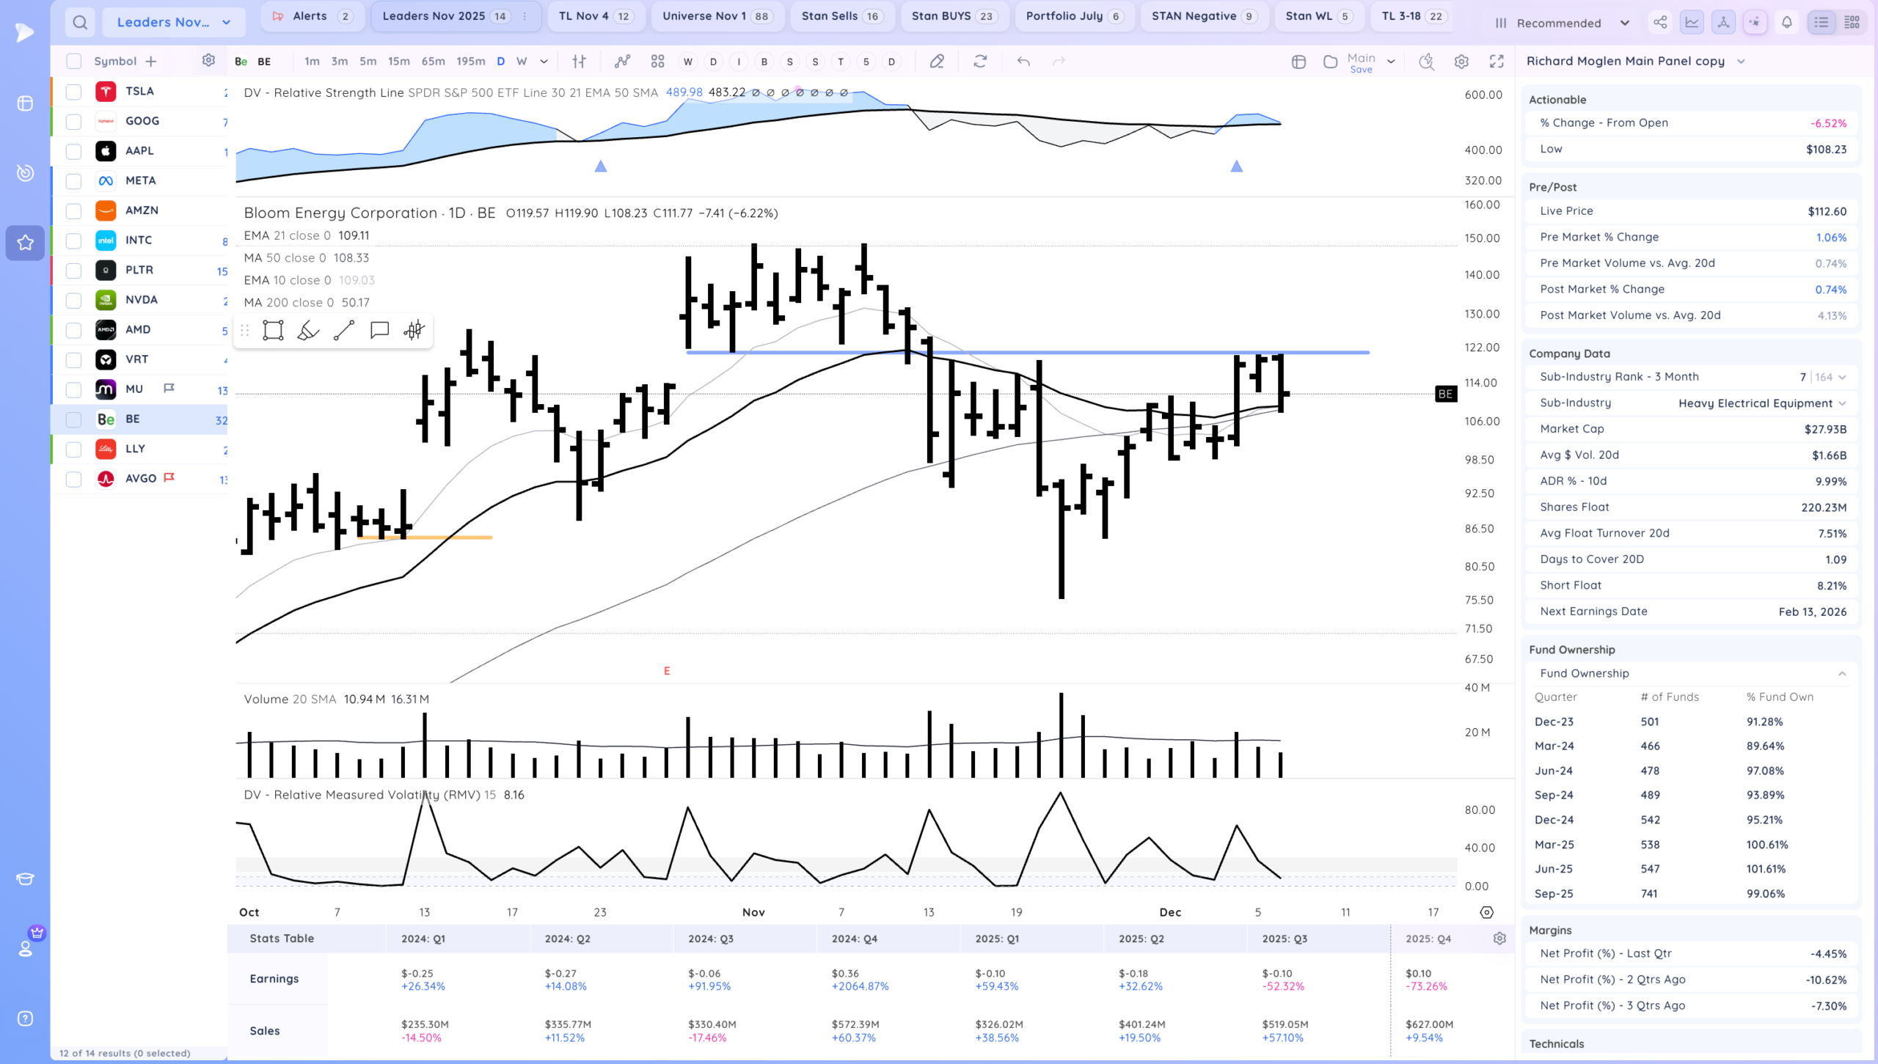Collapse the Fund Ownership section chevron

click(x=1842, y=673)
